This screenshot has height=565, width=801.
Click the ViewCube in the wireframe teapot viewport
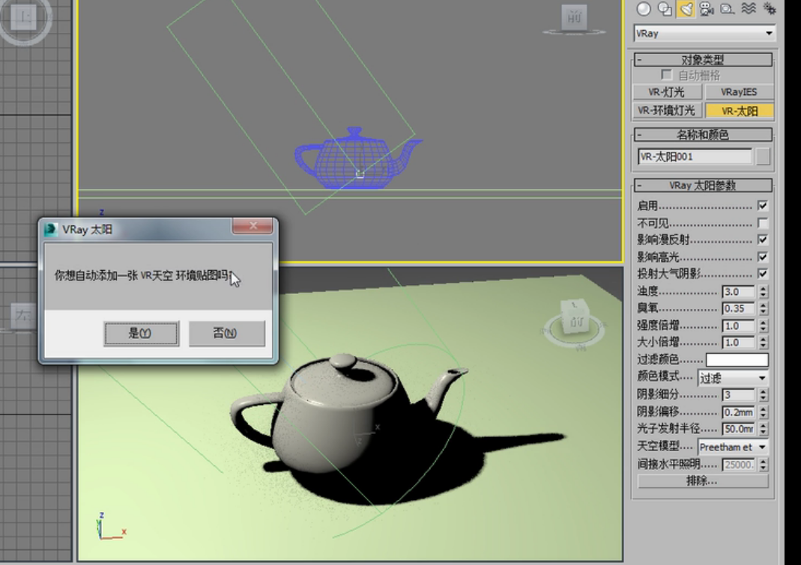[574, 19]
